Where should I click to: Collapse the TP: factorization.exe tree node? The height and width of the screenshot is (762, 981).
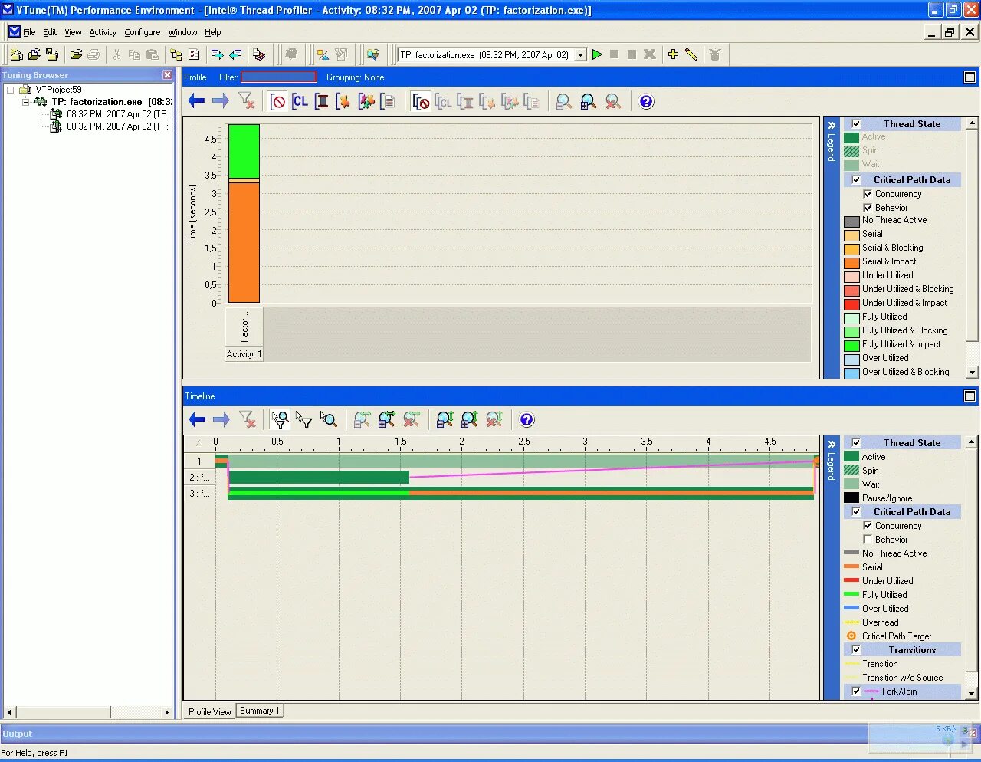pos(25,102)
